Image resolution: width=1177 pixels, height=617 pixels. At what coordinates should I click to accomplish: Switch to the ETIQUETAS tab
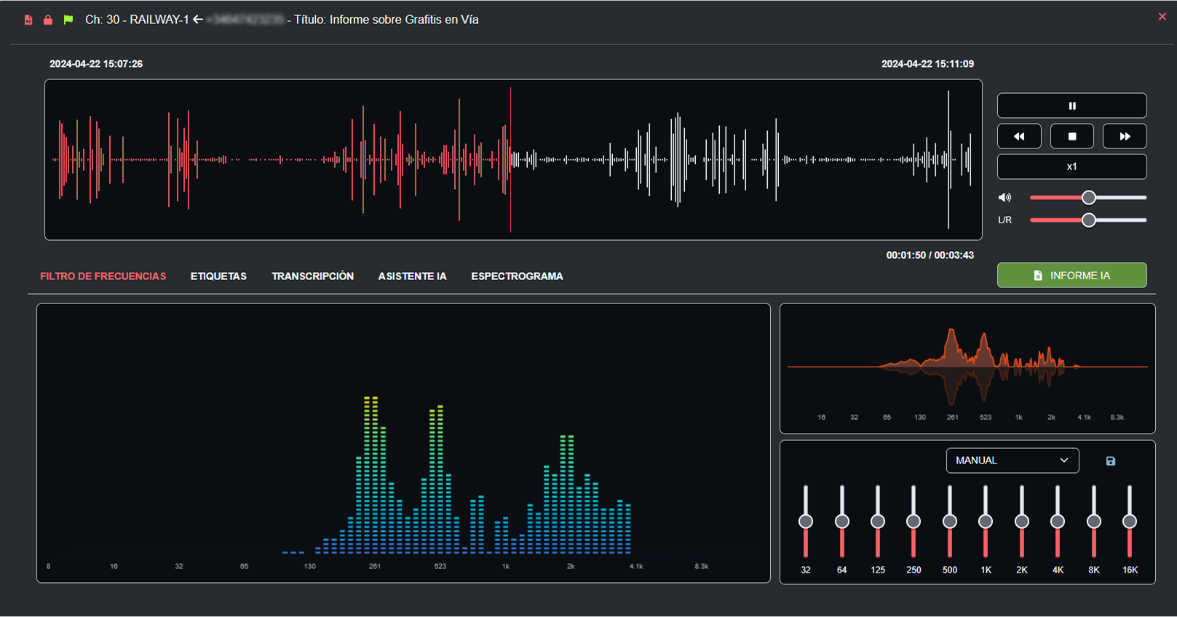pyautogui.click(x=218, y=276)
